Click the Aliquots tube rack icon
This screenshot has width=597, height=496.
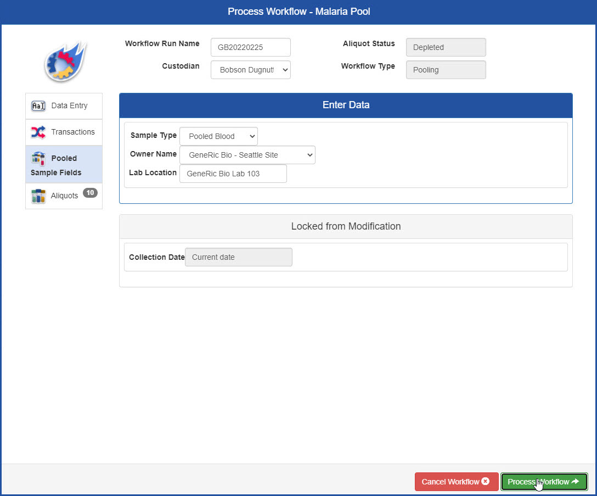[x=38, y=196]
